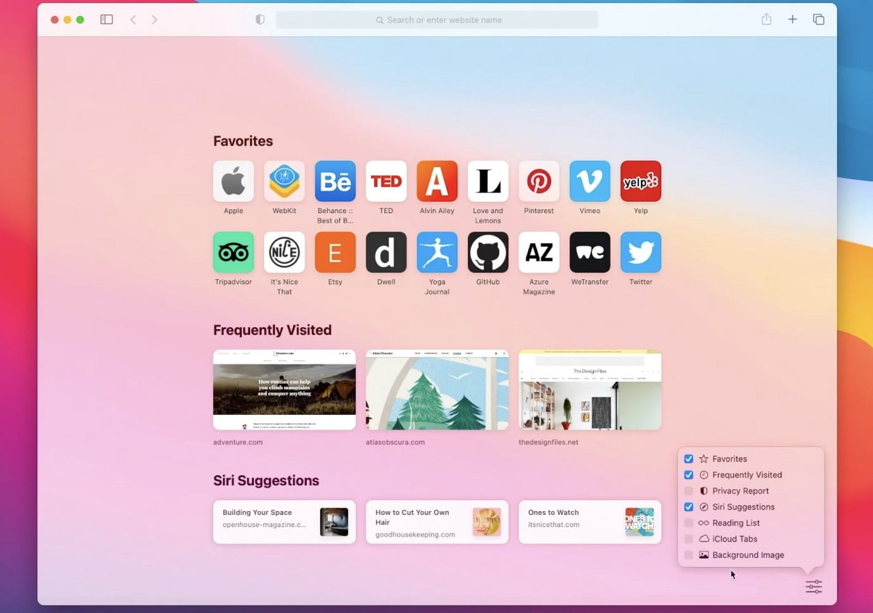The height and width of the screenshot is (613, 873).
Task: Select the Twitter favorite icon
Action: tap(640, 252)
